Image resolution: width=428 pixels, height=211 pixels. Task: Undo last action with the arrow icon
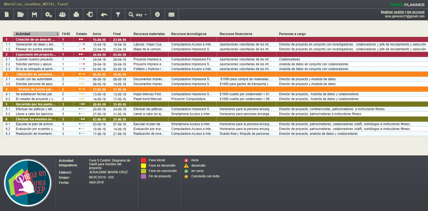104,14
